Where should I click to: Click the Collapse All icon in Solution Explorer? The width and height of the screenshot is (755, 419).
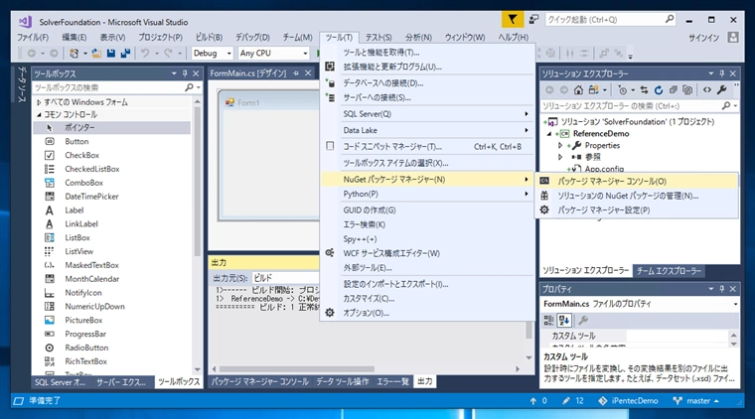point(674,90)
